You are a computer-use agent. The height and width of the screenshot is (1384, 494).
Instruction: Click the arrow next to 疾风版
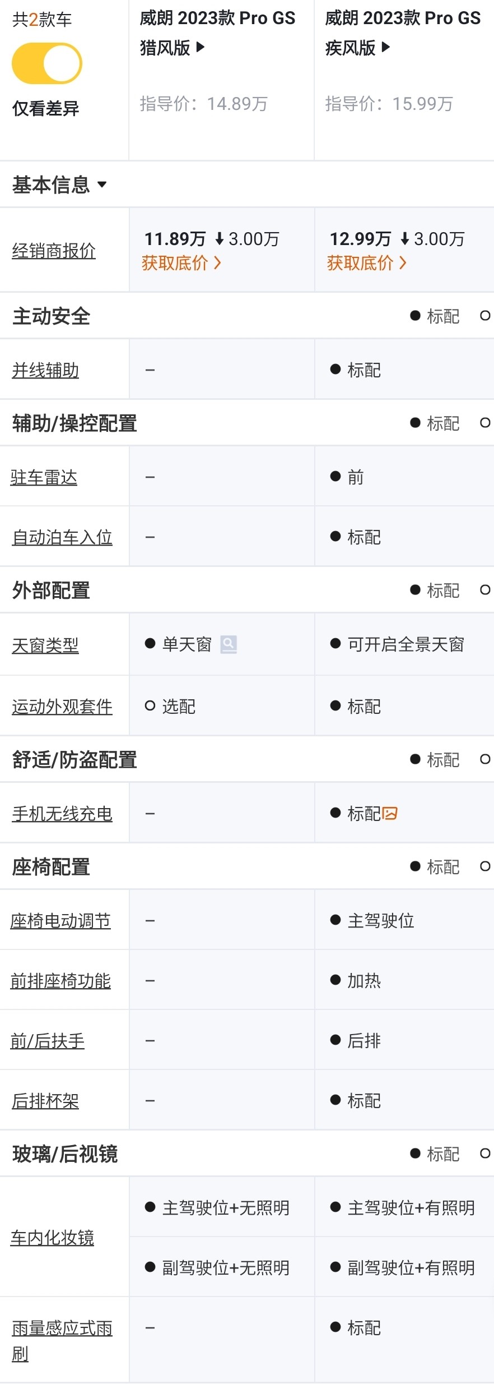385,48
